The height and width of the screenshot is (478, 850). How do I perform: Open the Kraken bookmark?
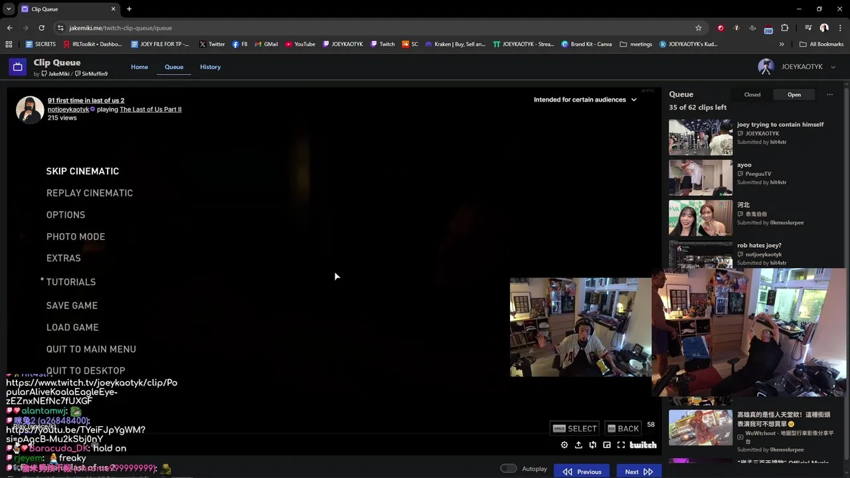(x=455, y=44)
